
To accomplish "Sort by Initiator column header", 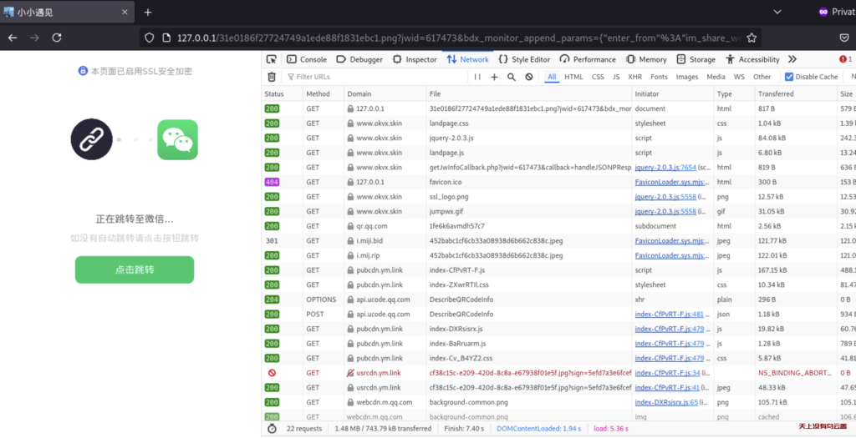I will [x=673, y=93].
